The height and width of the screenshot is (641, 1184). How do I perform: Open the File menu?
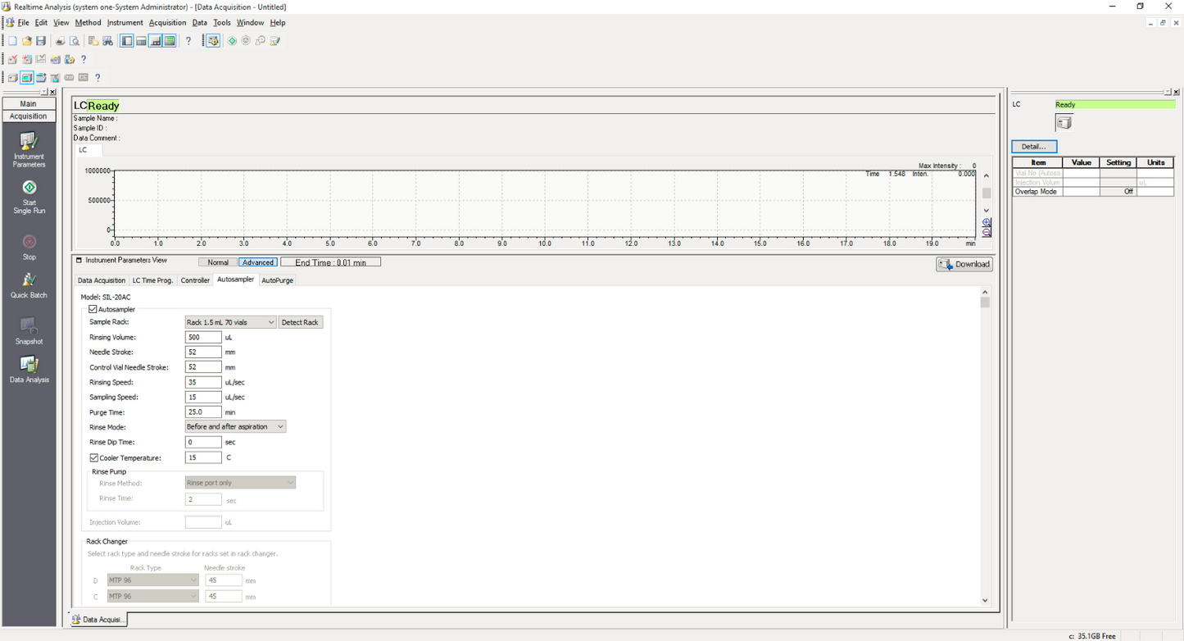tap(24, 23)
